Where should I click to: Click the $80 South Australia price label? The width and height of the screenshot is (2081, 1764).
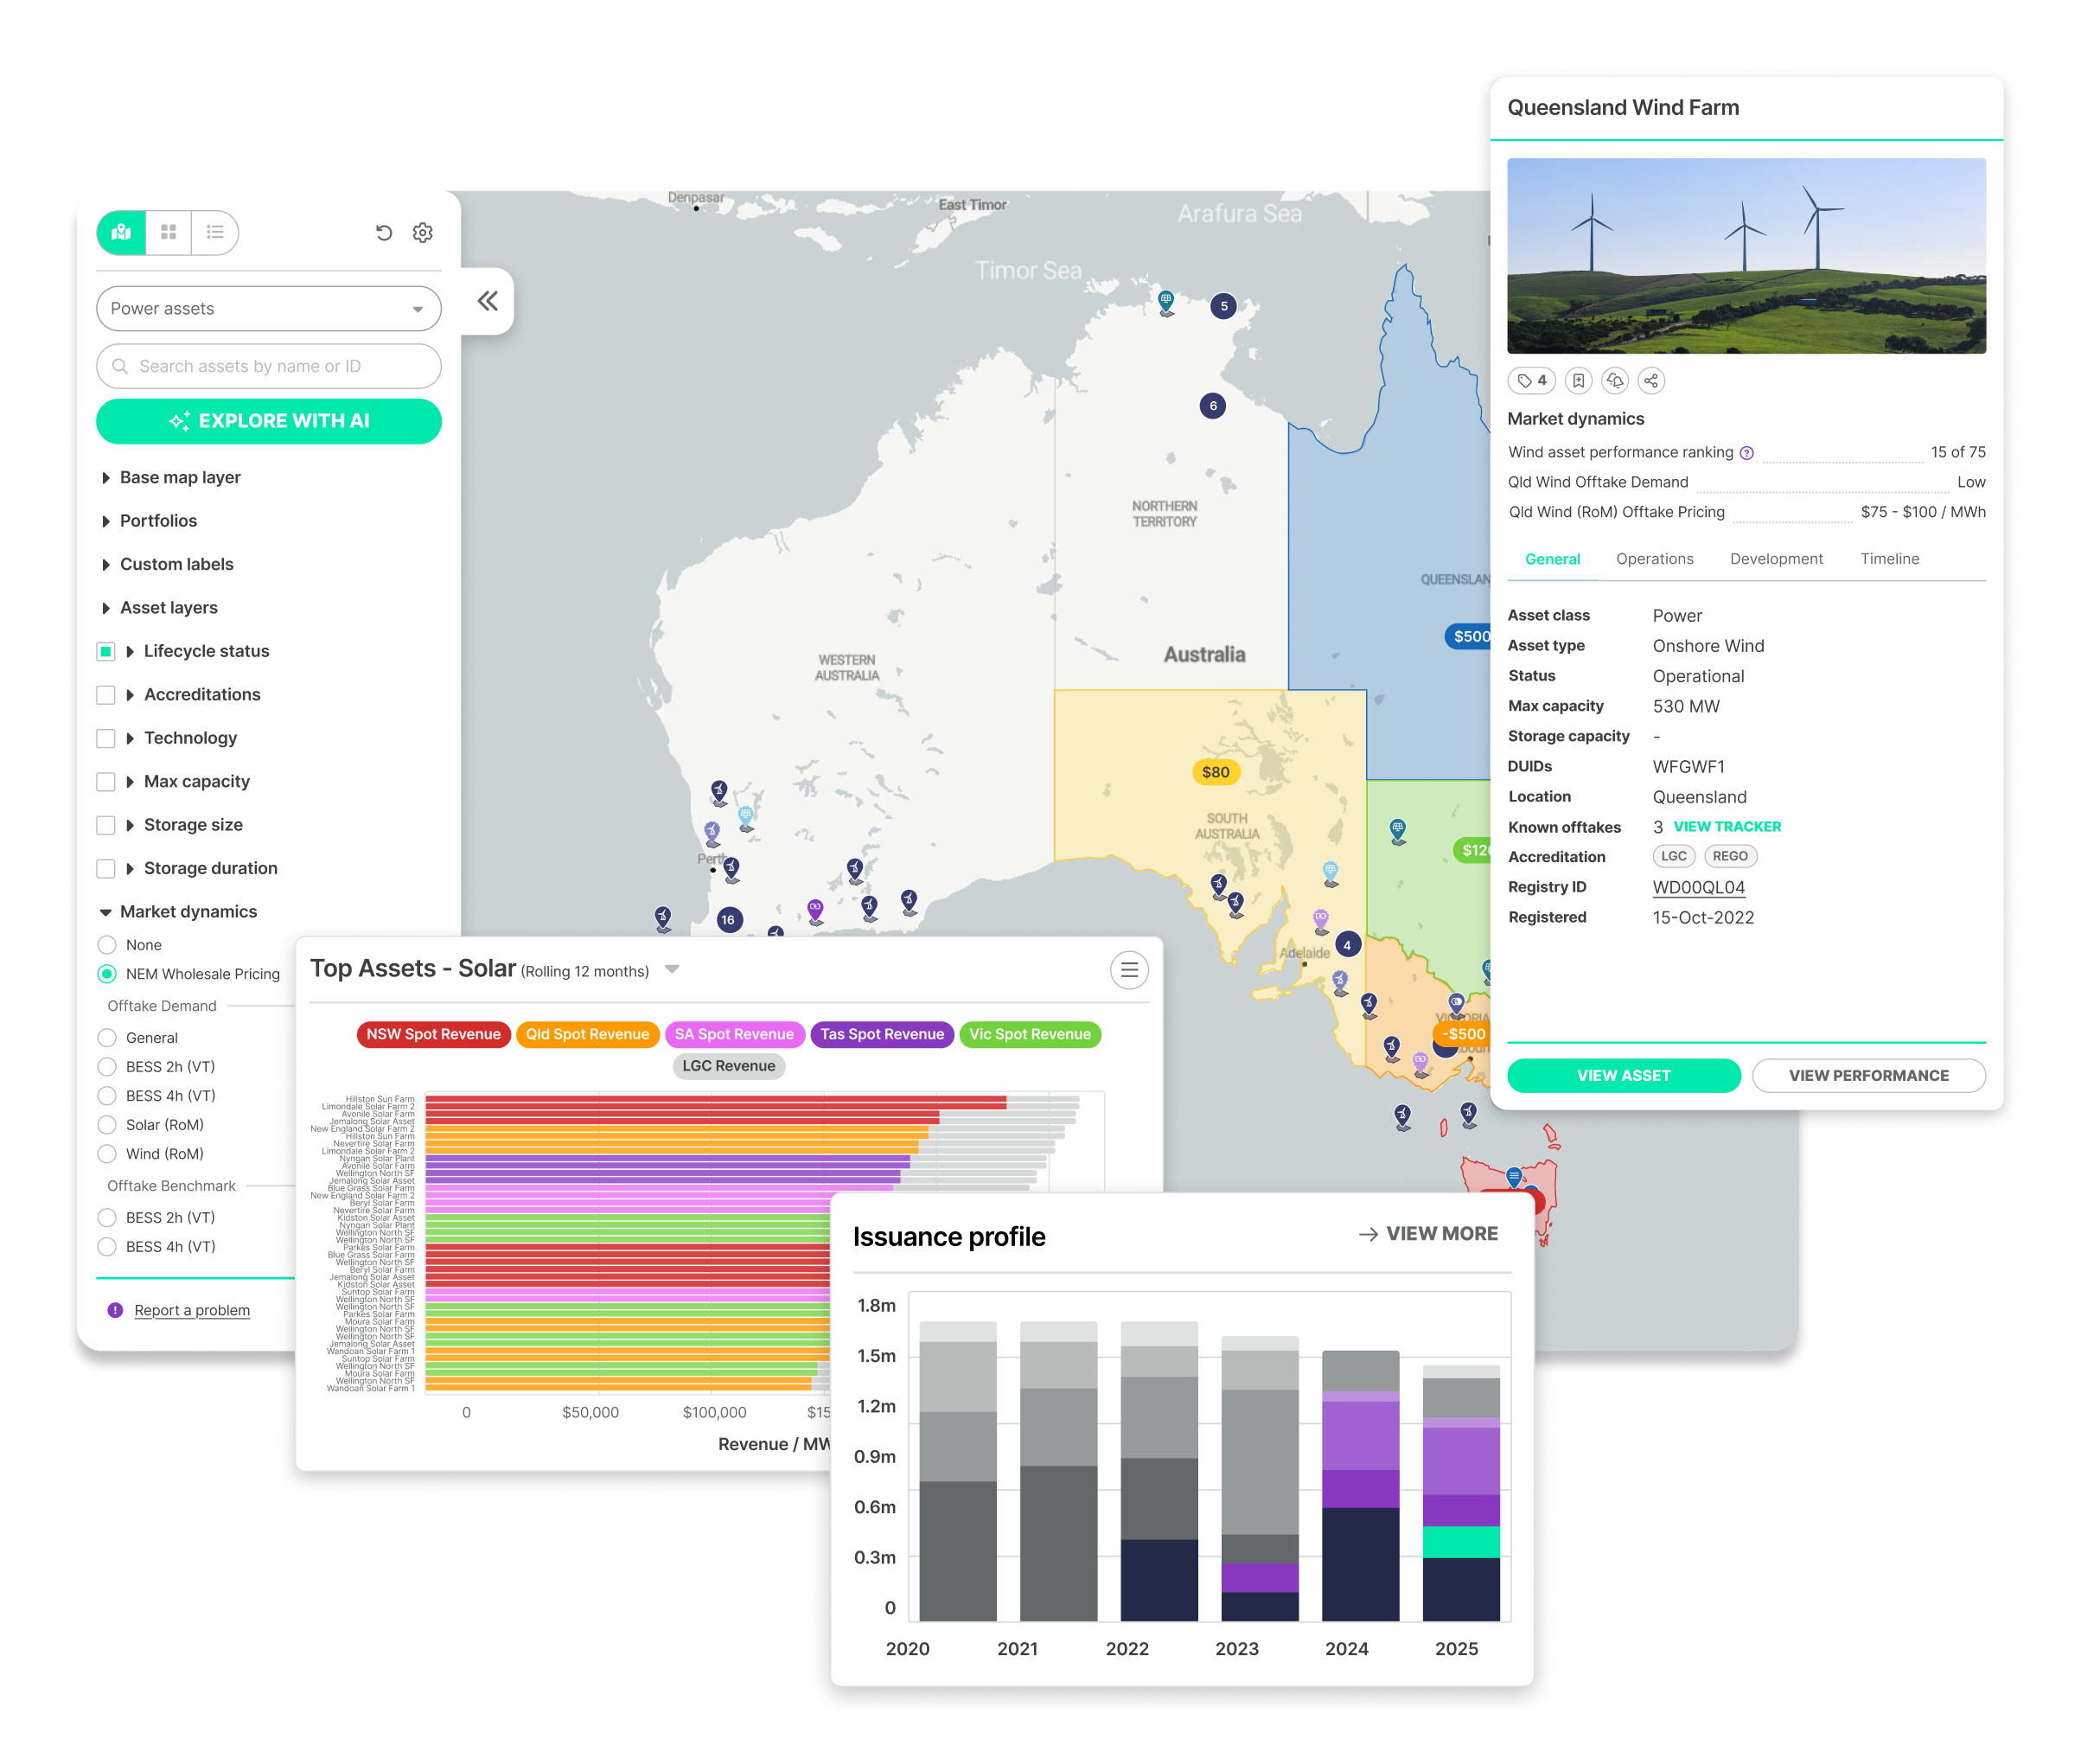coord(1216,772)
